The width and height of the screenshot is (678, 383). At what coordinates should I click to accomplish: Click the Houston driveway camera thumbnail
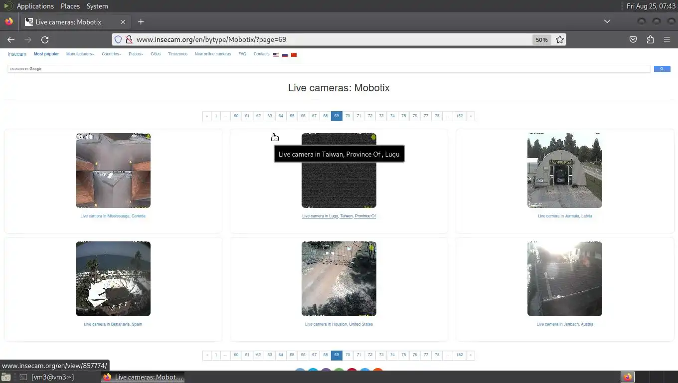point(339,279)
